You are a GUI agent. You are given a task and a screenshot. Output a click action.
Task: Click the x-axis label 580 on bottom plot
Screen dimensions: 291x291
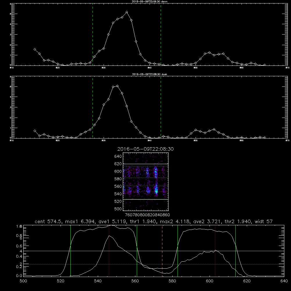(172, 281)
